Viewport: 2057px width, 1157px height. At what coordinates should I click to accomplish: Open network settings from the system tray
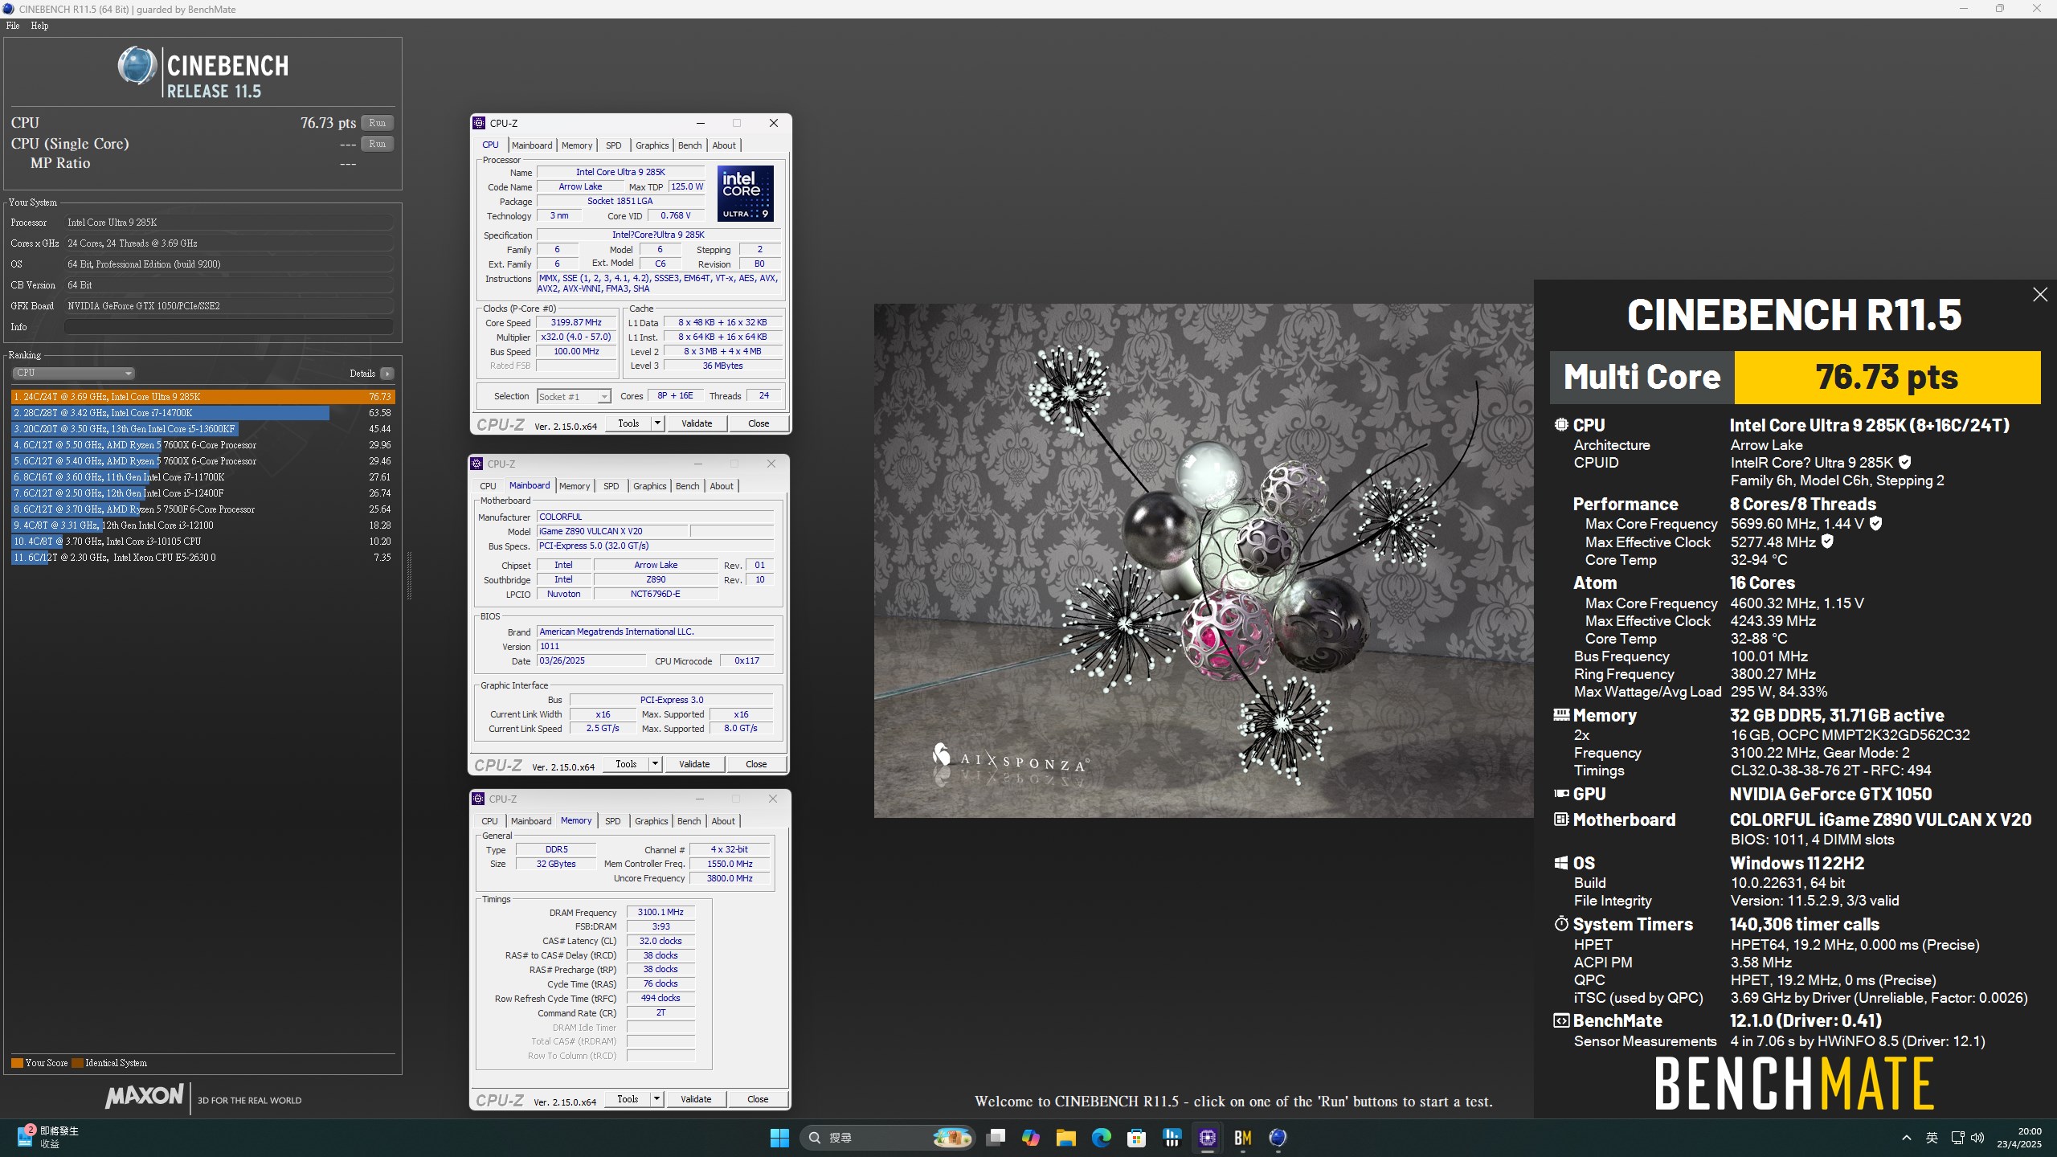click(x=1958, y=1138)
